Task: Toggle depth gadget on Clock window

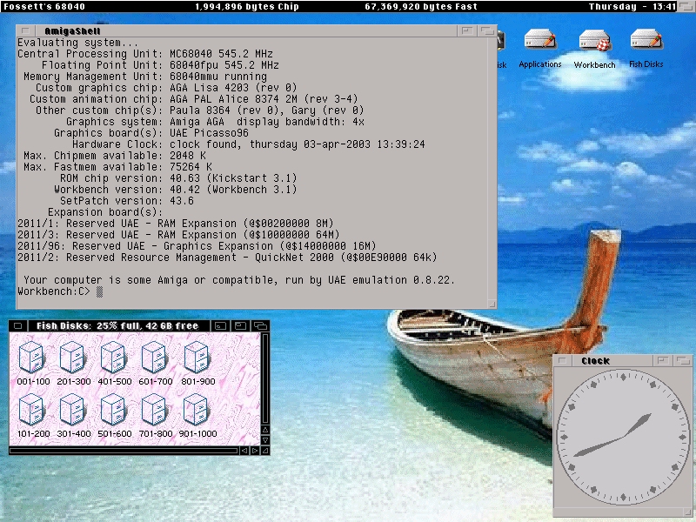Action: (681, 360)
